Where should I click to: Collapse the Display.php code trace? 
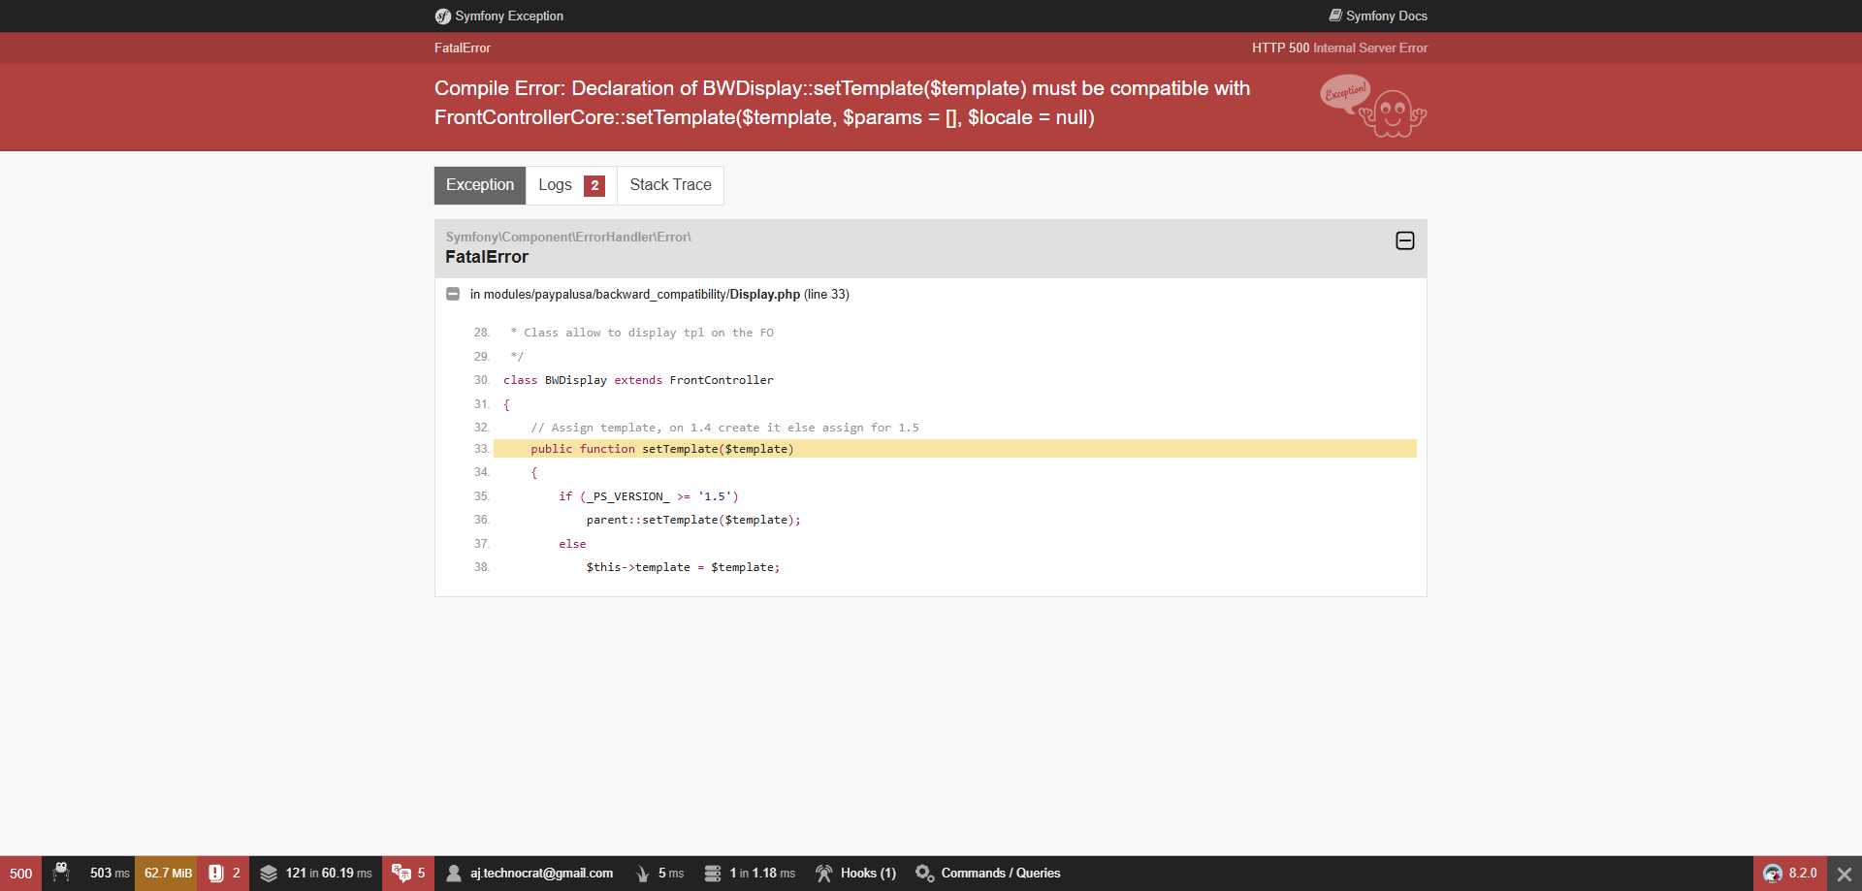pos(453,294)
